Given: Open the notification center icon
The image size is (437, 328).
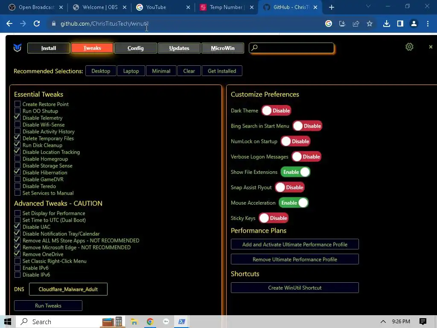Looking at the screenshot, I should (x=423, y=322).
